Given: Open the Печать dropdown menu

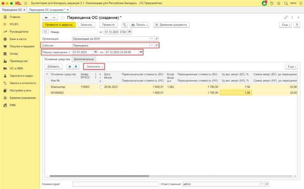Looking at the screenshot, I should tap(141, 25).
